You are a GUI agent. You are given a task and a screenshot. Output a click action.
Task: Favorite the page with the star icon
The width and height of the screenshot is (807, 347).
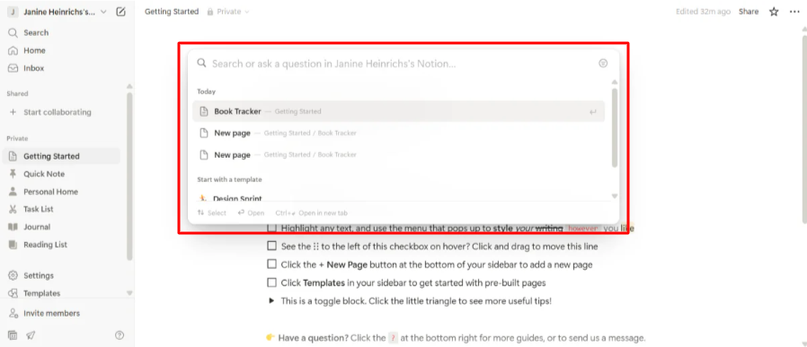[x=774, y=12]
